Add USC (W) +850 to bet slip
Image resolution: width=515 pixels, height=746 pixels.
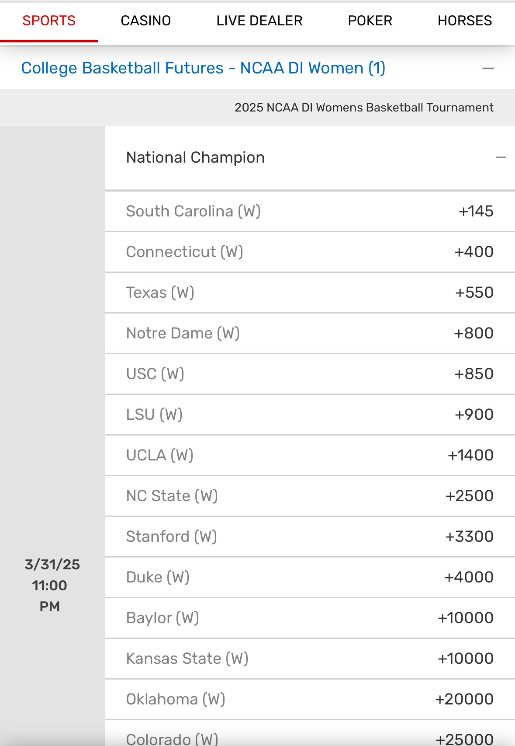click(474, 374)
